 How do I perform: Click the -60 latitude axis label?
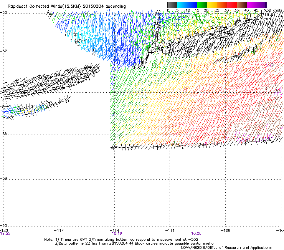tap(3, 226)
